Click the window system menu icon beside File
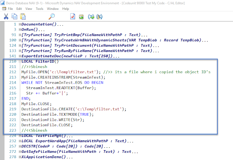Viewport: 233px width, 160px height. click(4, 9)
